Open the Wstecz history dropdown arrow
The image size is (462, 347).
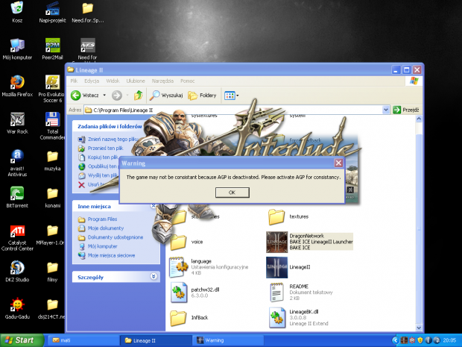104,96
